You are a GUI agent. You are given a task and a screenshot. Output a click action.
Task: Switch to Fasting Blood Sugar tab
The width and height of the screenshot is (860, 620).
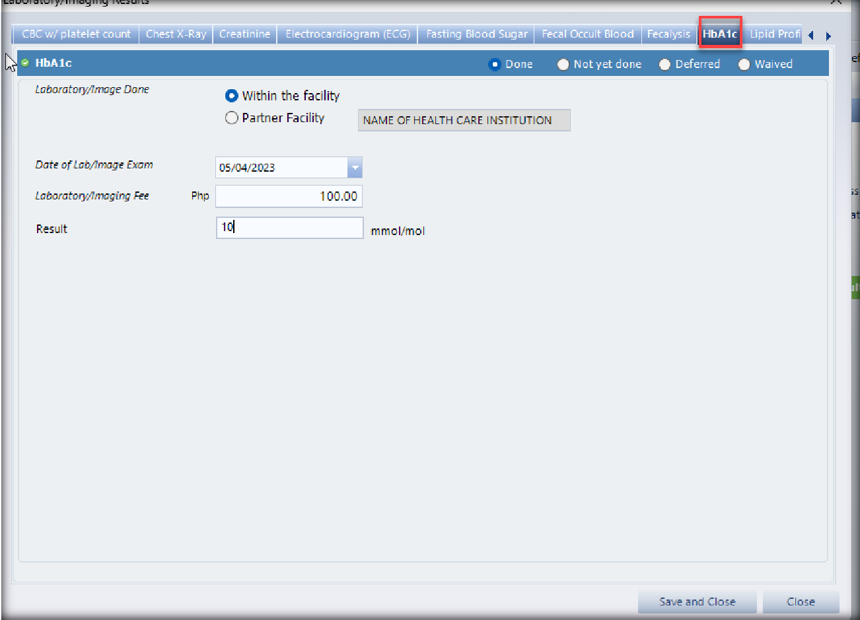[476, 34]
